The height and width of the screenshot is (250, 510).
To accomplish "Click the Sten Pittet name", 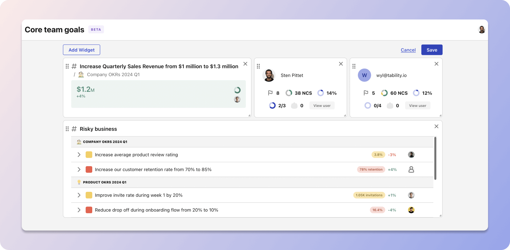I will pyautogui.click(x=292, y=75).
